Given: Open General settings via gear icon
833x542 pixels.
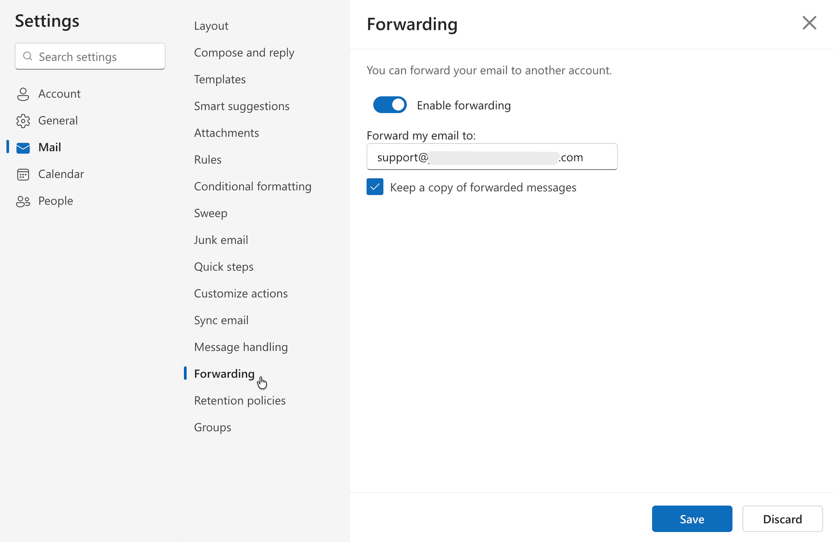Looking at the screenshot, I should 23,120.
